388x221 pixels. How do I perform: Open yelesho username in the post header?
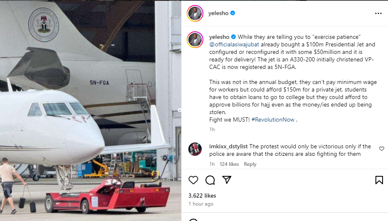click(218, 13)
